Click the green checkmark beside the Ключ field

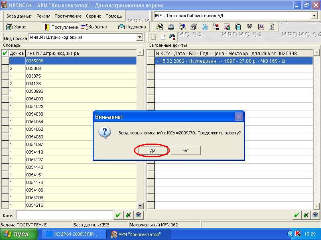[118, 215]
